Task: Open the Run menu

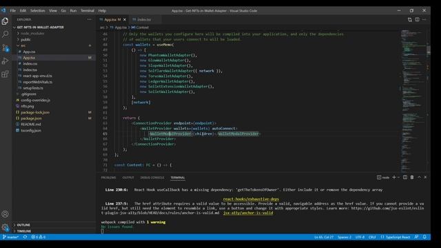Action: (x=73, y=11)
